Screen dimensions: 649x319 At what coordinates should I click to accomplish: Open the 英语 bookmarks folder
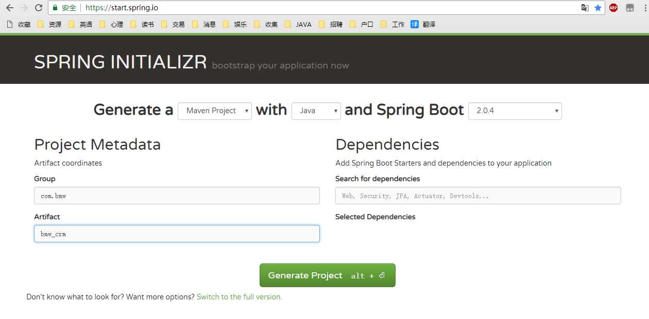pos(80,24)
